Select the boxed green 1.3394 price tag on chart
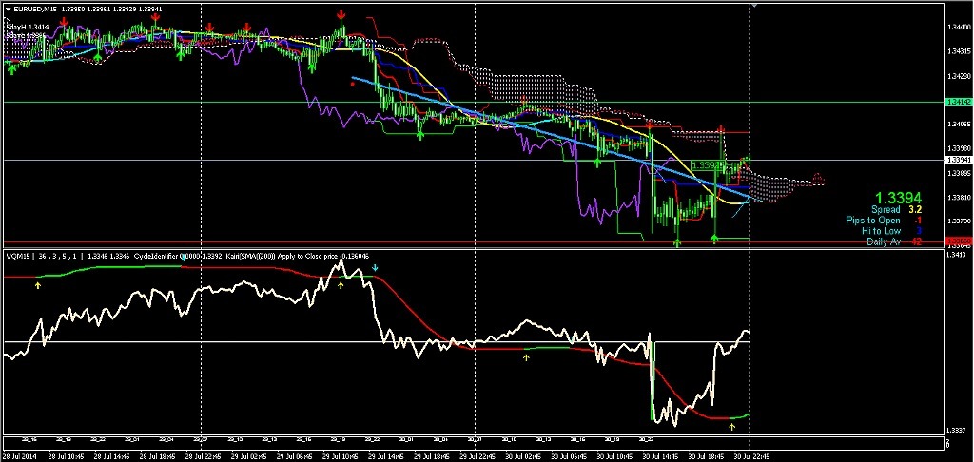This screenshot has height=462, width=974. (707, 165)
